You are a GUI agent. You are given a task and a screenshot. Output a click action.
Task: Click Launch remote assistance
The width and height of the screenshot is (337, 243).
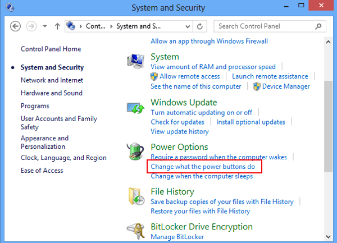click(x=270, y=76)
